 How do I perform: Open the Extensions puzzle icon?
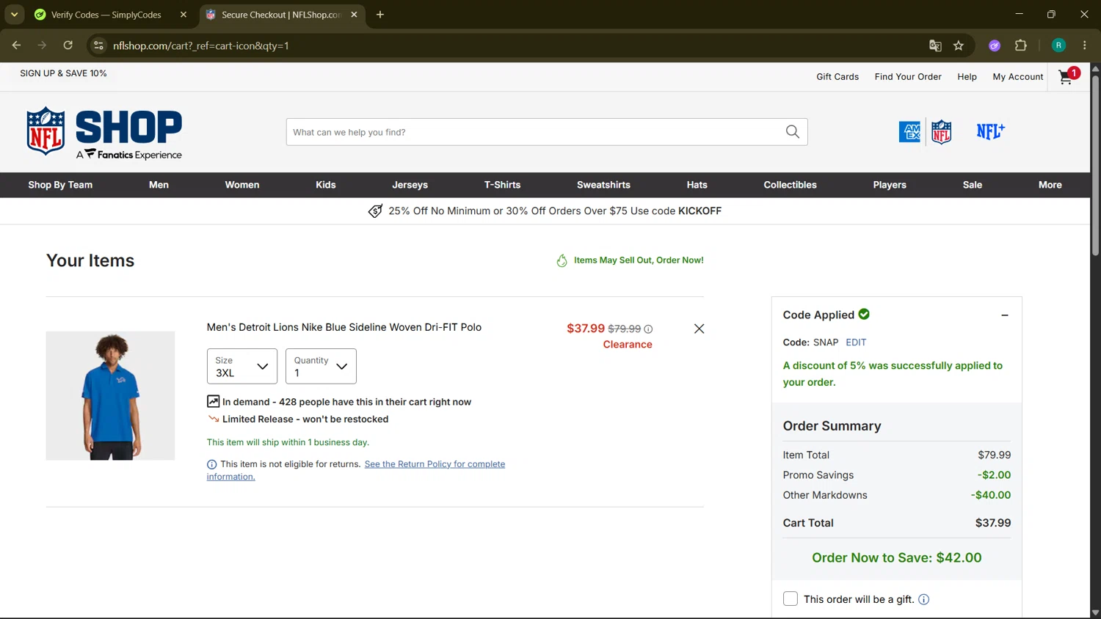(1020, 45)
